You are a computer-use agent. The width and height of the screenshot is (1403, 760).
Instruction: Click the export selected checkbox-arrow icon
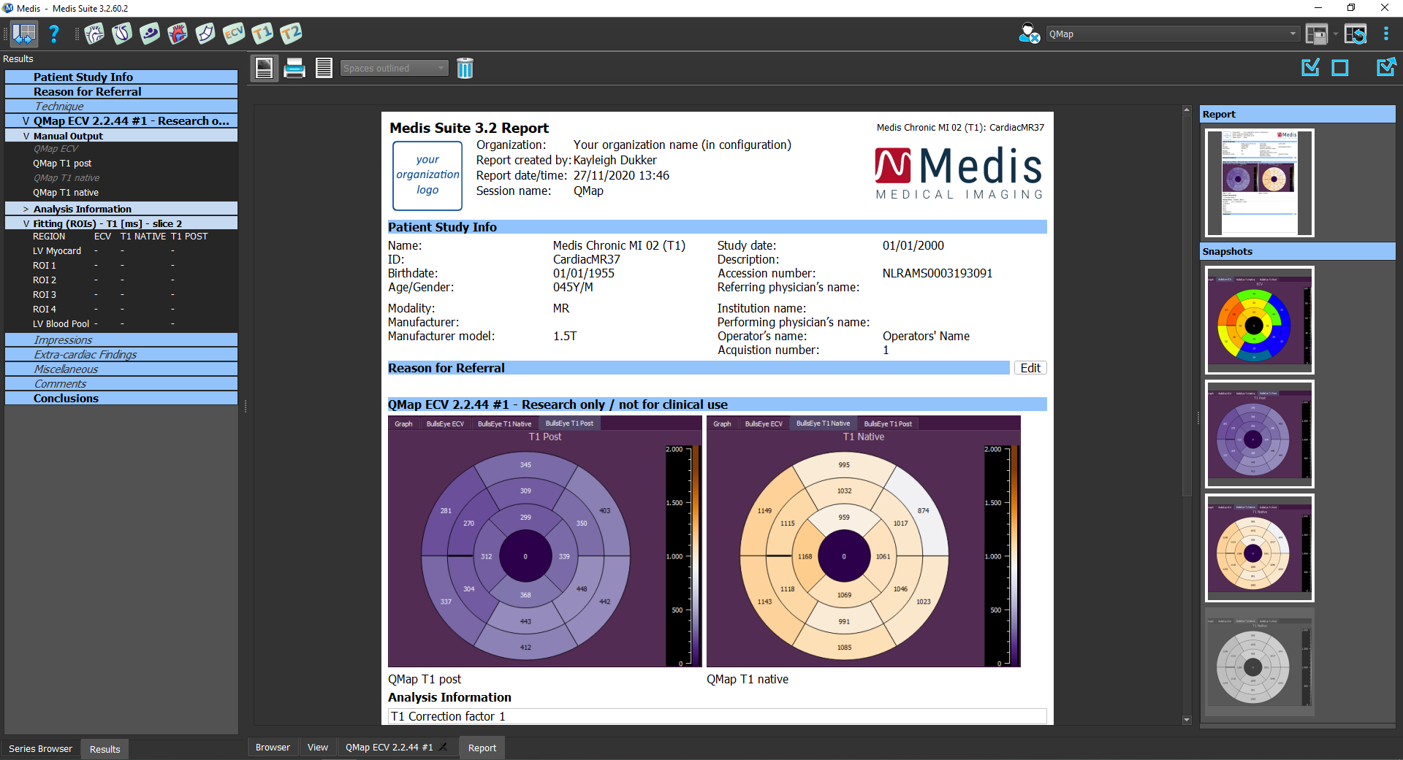coord(1385,68)
